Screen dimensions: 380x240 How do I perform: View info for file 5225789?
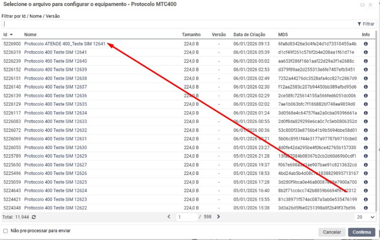click(366, 156)
